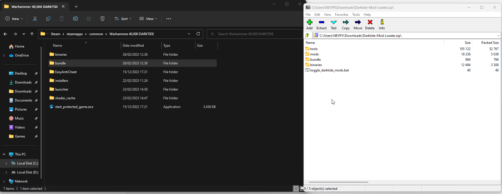
Task: Select the shader_cache folder
Action: coord(133,98)
